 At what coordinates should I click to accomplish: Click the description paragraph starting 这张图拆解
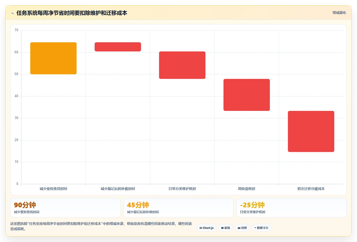101,226
